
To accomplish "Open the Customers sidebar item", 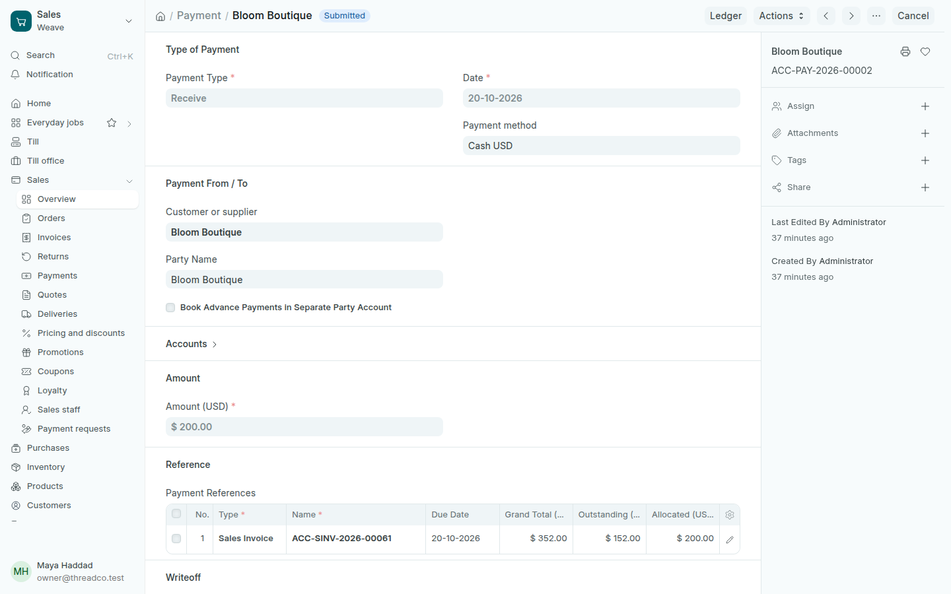I will (x=73, y=506).
